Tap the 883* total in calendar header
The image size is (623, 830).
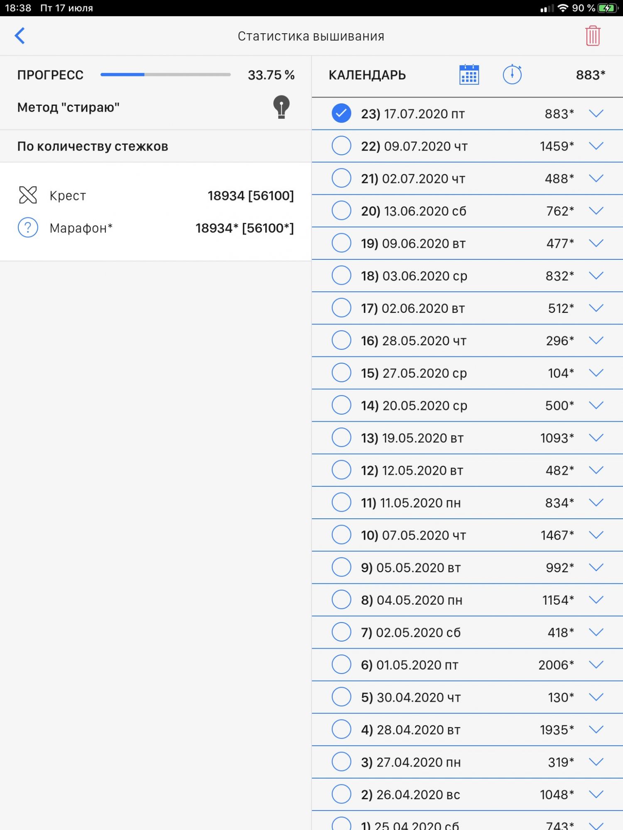point(590,75)
